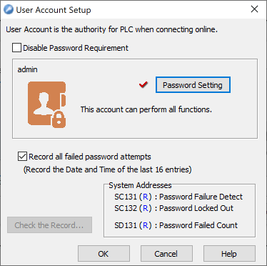Open the Password Setting dialog
Image resolution: width=267 pixels, height=266 pixels.
point(193,85)
